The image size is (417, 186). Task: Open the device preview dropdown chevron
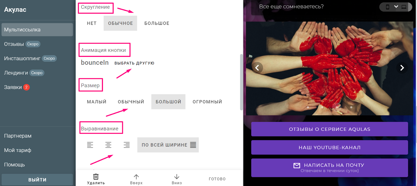pyautogui.click(x=396, y=6)
